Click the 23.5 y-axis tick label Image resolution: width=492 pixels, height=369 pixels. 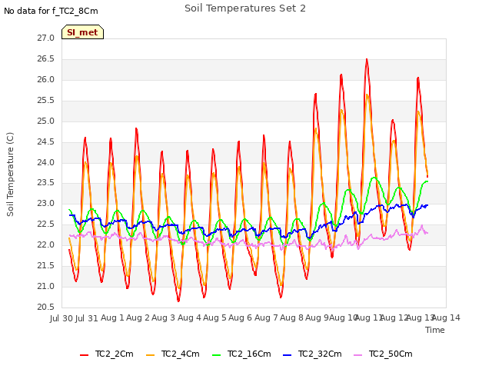click(46, 183)
